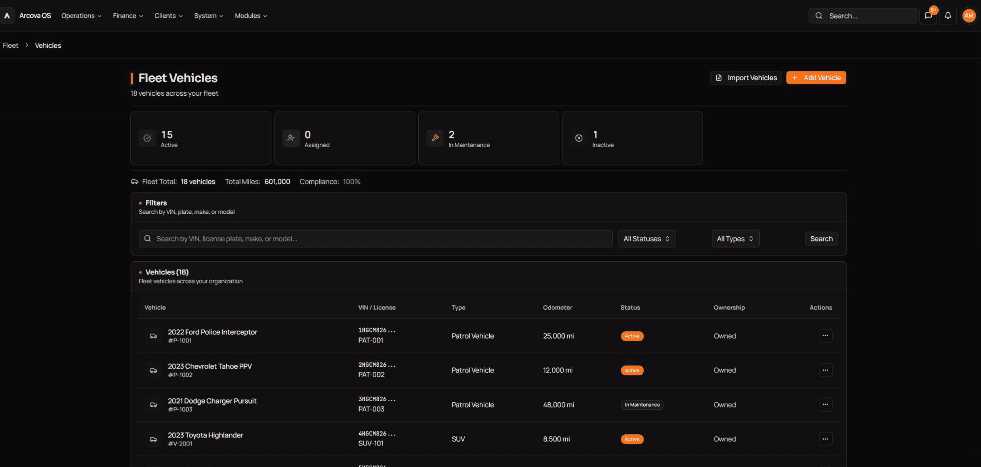The height and width of the screenshot is (467, 981).
Task: Select the In Maintenance badge for Dodge Charger
Action: click(x=642, y=405)
